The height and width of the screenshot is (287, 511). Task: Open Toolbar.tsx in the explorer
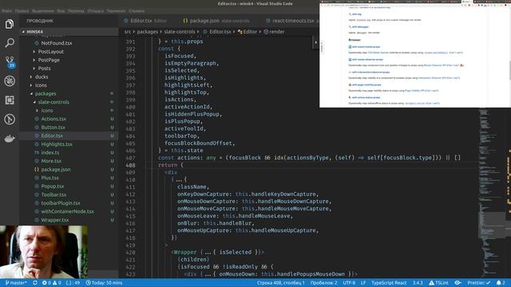pos(53,195)
